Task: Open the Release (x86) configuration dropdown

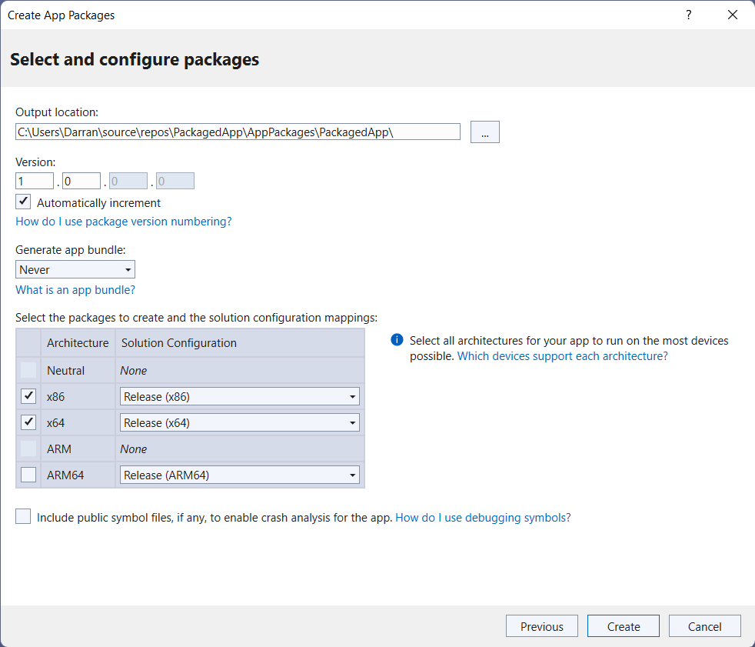Action: pos(353,395)
